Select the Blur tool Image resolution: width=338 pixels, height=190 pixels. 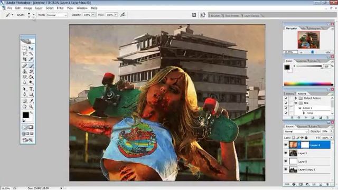(25, 82)
